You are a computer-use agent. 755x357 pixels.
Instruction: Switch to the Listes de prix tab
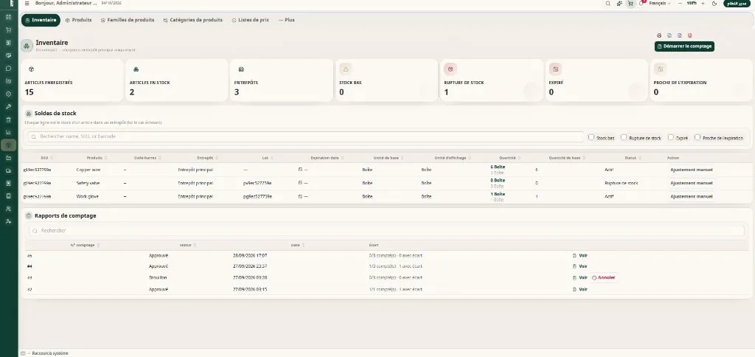[251, 20]
